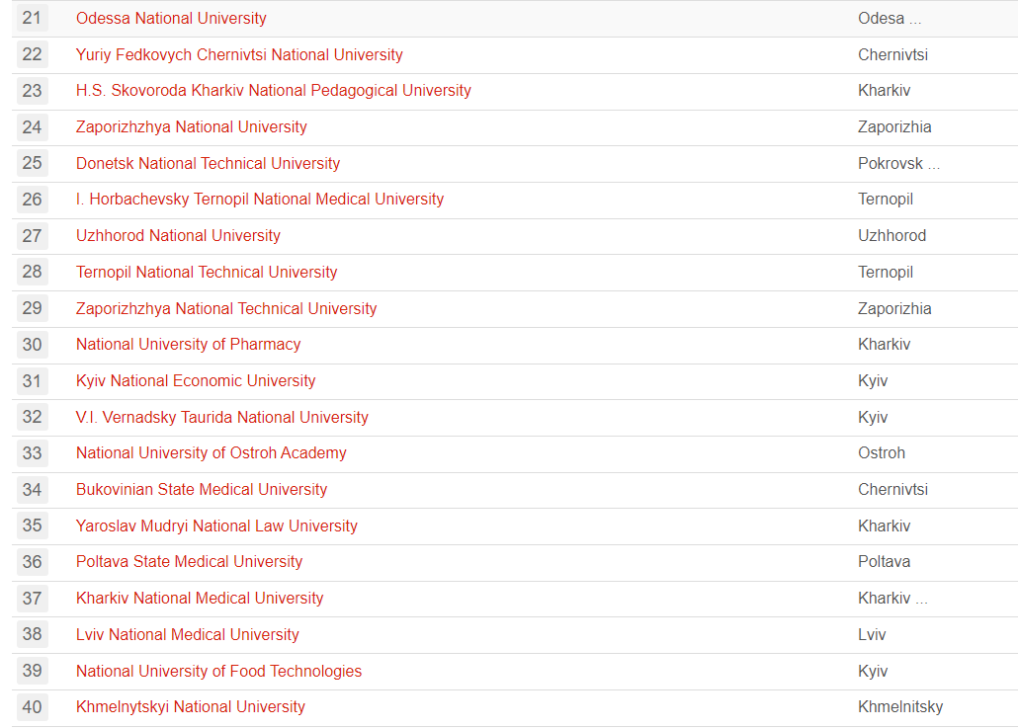Visit Poltava State Medical University page

pyautogui.click(x=189, y=562)
